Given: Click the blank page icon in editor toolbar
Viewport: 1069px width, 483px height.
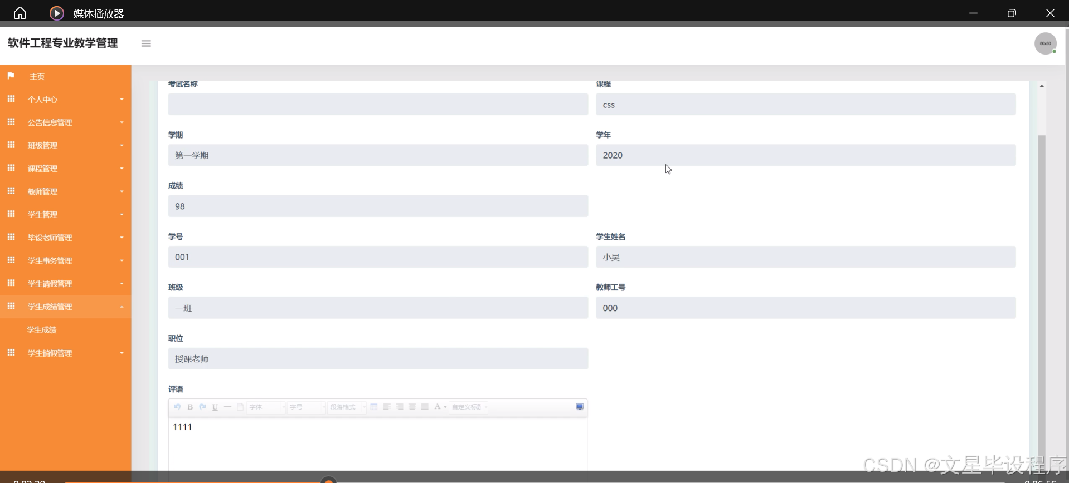Looking at the screenshot, I should click(x=240, y=407).
